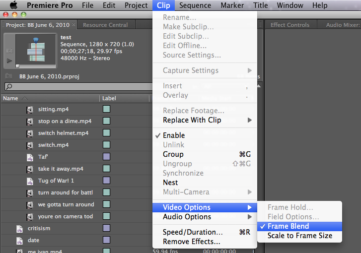Open the Sequence menu

[x=195, y=5]
